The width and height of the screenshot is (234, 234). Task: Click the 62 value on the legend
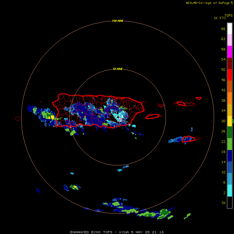tap(223, 39)
